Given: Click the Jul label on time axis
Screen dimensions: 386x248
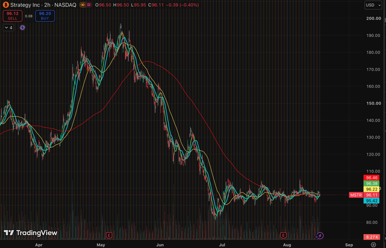Looking at the screenshot, I should (x=223, y=245).
